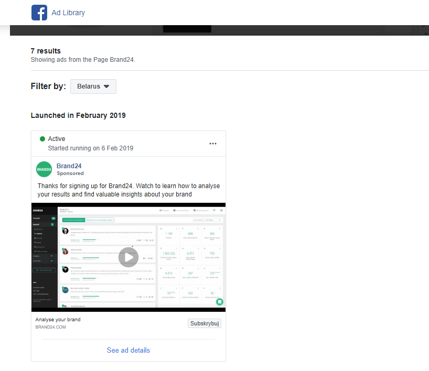This screenshot has height=371, width=429.
Task: Click the Analyse your brand headline
Action: 58,319
